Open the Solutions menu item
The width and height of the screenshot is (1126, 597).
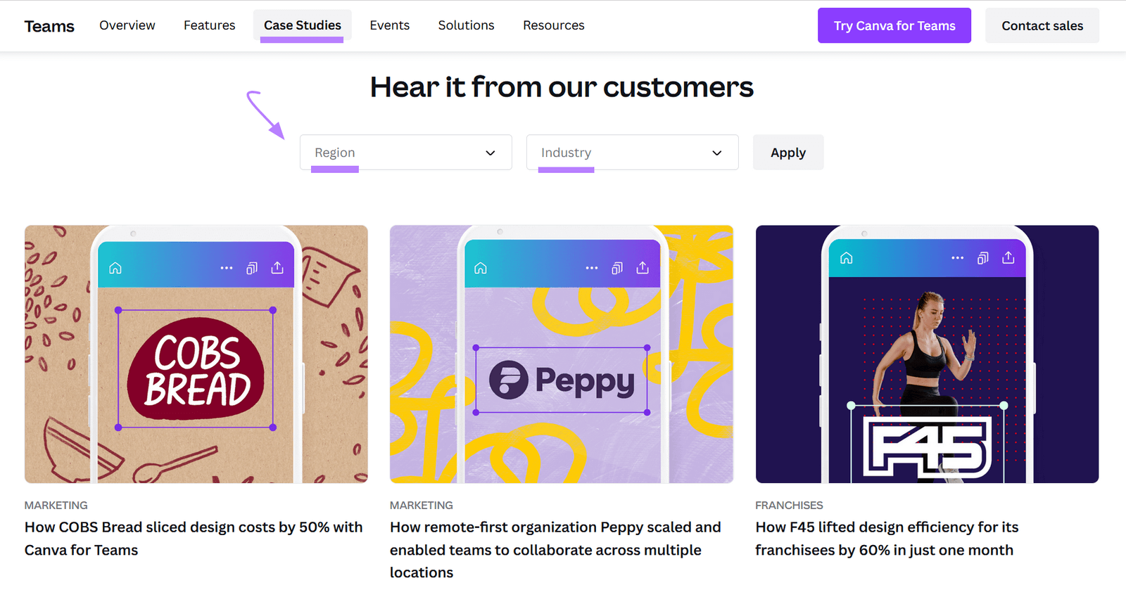(x=466, y=25)
